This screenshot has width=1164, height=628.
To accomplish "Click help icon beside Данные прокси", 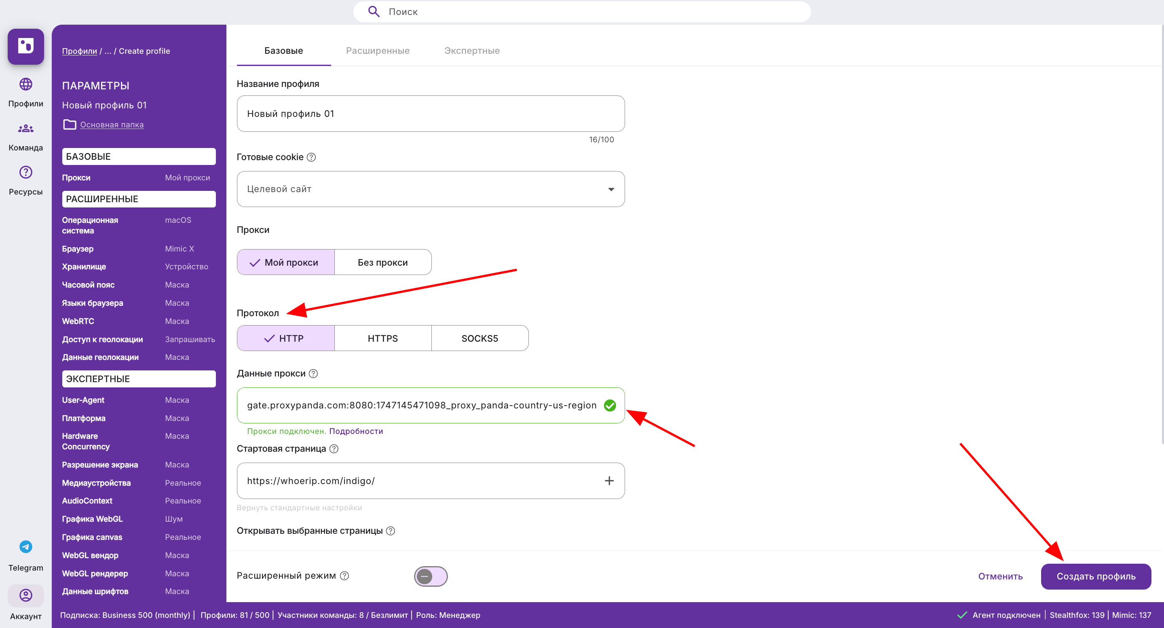I will coord(313,374).
